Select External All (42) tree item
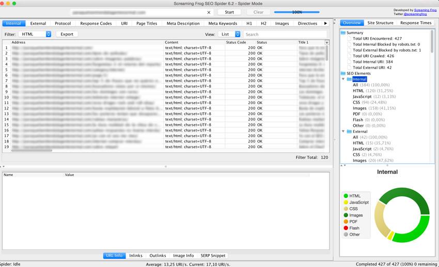The width and height of the screenshot is (439, 267). 370,137
